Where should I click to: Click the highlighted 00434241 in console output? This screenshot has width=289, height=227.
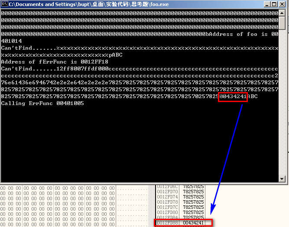[233, 96]
